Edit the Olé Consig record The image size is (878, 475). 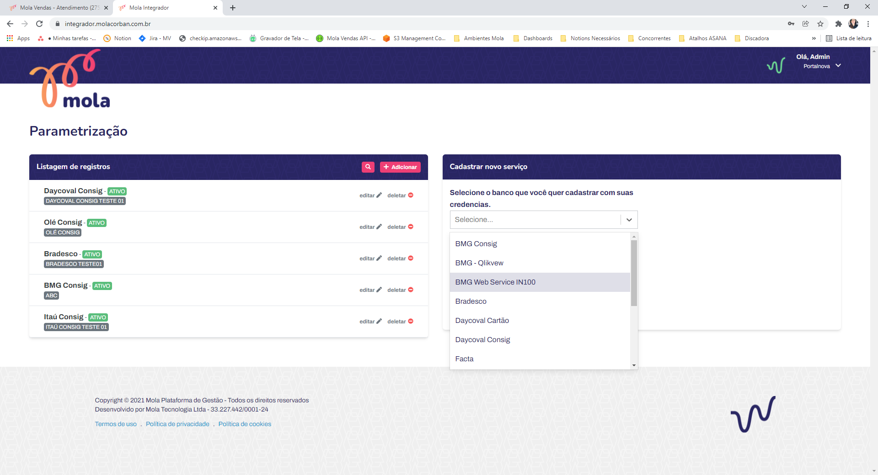370,227
